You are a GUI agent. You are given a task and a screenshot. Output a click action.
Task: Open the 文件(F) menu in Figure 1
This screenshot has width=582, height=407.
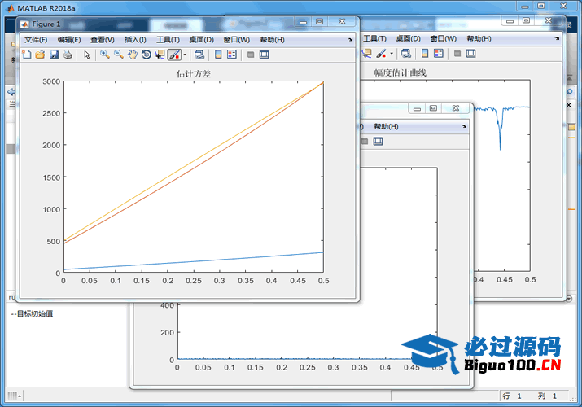point(36,39)
